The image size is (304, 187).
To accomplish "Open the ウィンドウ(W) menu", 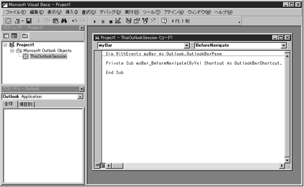I will point(199,12).
